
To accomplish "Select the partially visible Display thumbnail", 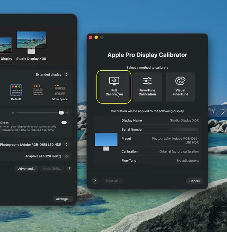I will coord(6,45).
